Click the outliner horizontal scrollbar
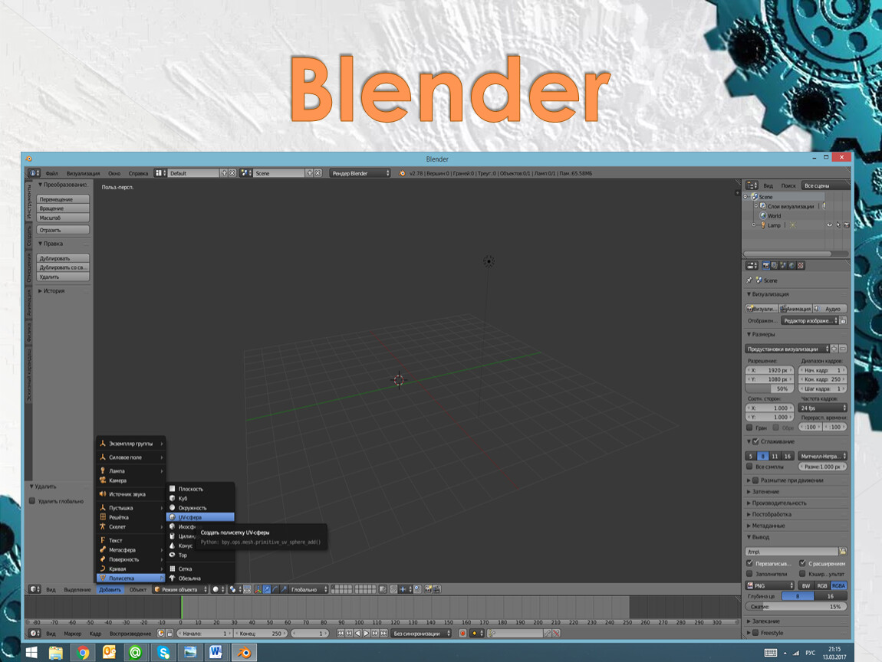 click(787, 254)
